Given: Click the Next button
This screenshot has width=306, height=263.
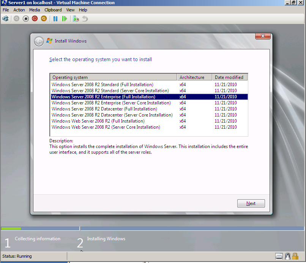Looking at the screenshot, I should [x=251, y=203].
